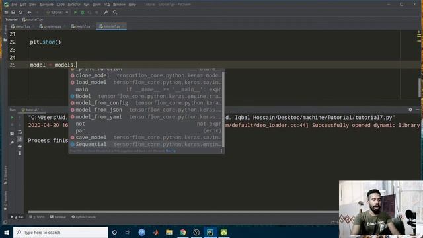Open the tutorial7 run configuration dropdown
This screenshot has width=423, height=238.
[58, 12]
